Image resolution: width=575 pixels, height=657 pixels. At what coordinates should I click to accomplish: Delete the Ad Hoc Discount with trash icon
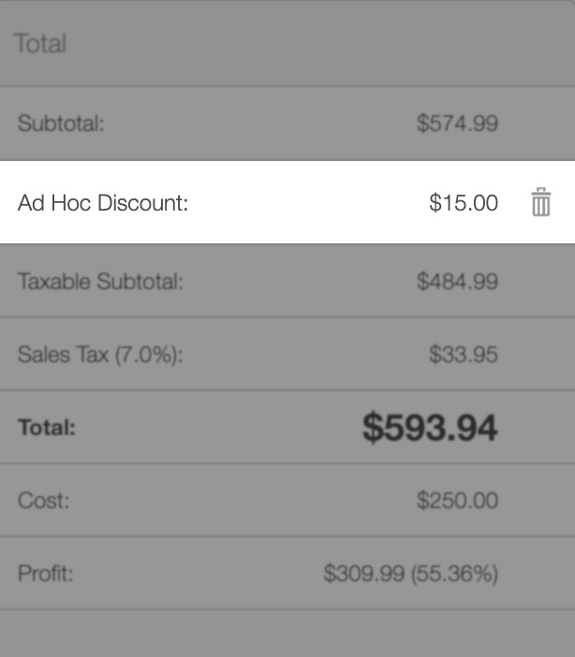tap(540, 202)
